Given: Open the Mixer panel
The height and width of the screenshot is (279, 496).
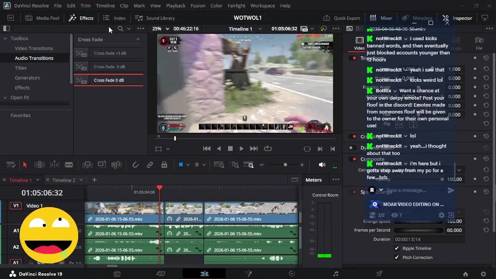Looking at the screenshot, I should [381, 18].
